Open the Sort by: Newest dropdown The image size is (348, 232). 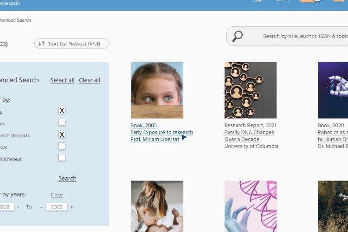[x=71, y=44]
